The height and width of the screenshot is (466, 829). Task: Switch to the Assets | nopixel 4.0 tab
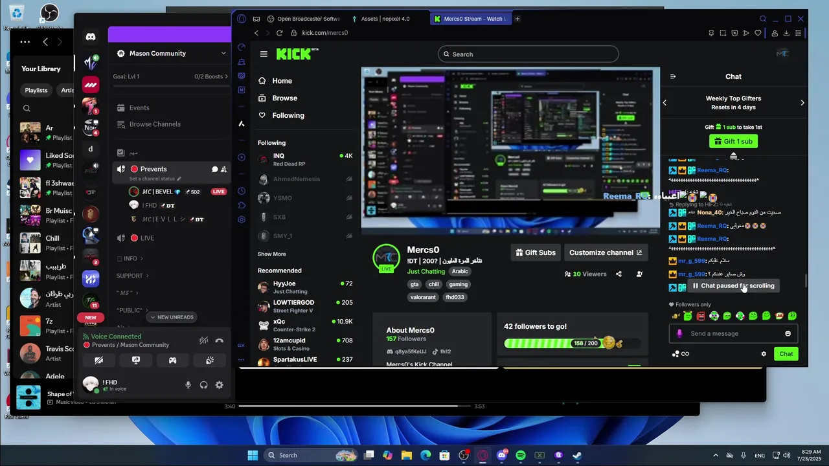(384, 19)
